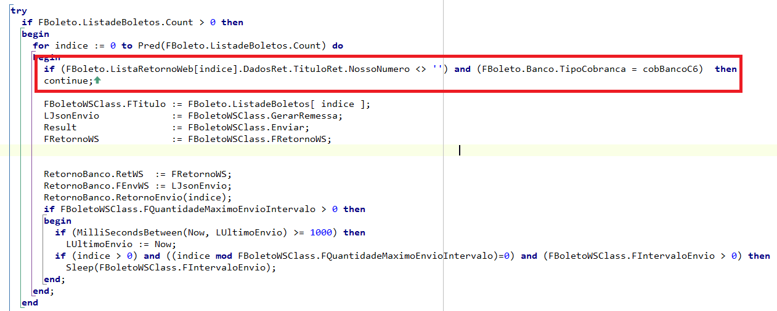Click the 'MilliSecondsBetween' function

point(129,232)
